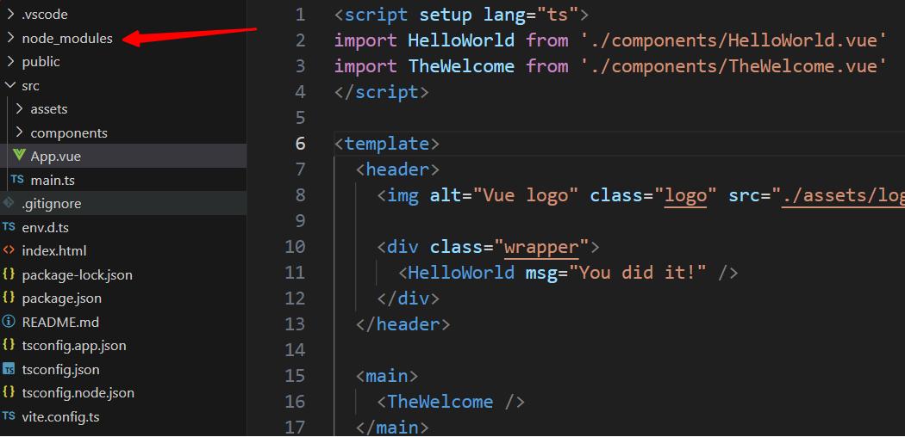Click the TS icon beside main.ts
This screenshot has width=905, height=437.
pos(18,180)
